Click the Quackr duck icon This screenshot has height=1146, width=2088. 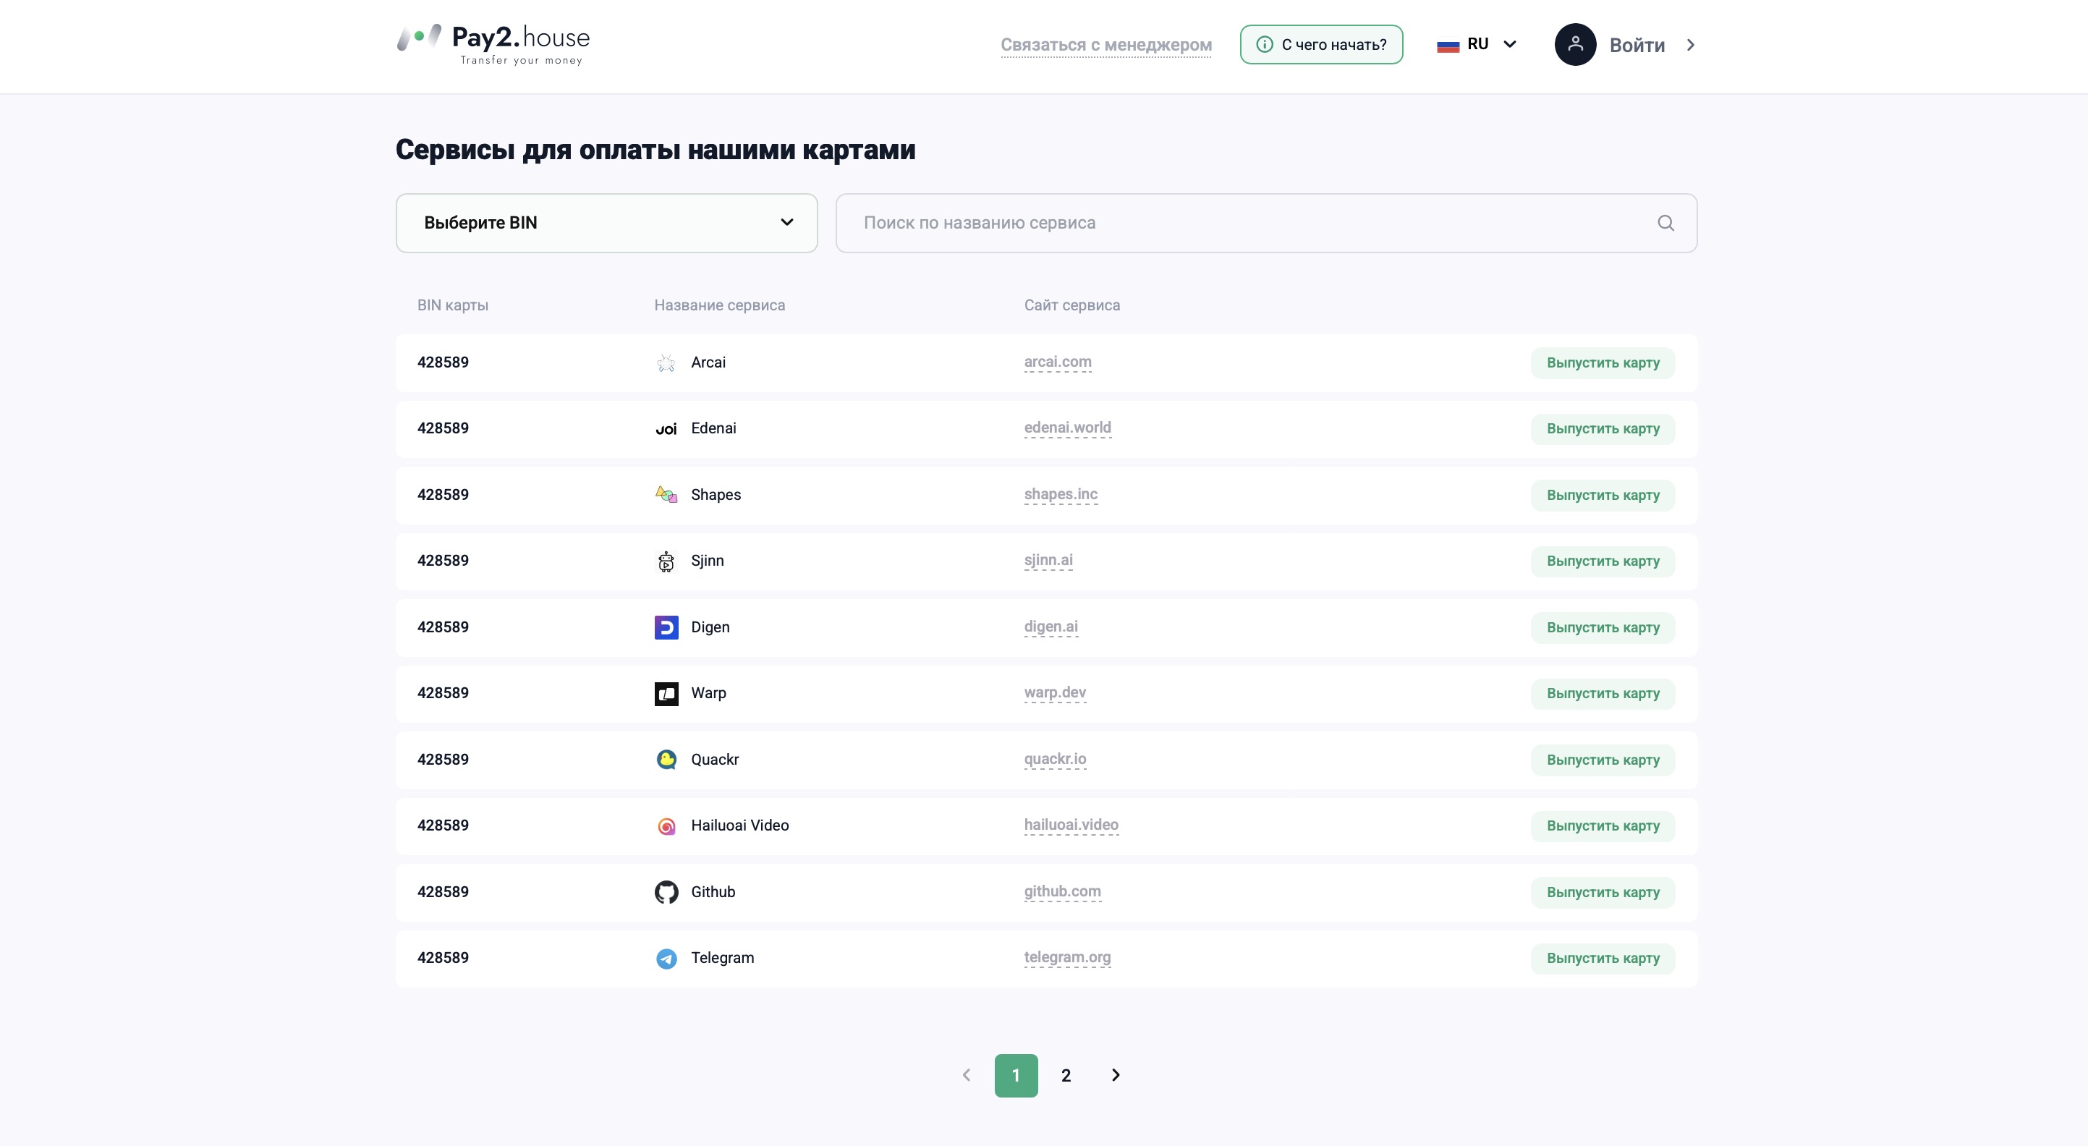click(666, 760)
